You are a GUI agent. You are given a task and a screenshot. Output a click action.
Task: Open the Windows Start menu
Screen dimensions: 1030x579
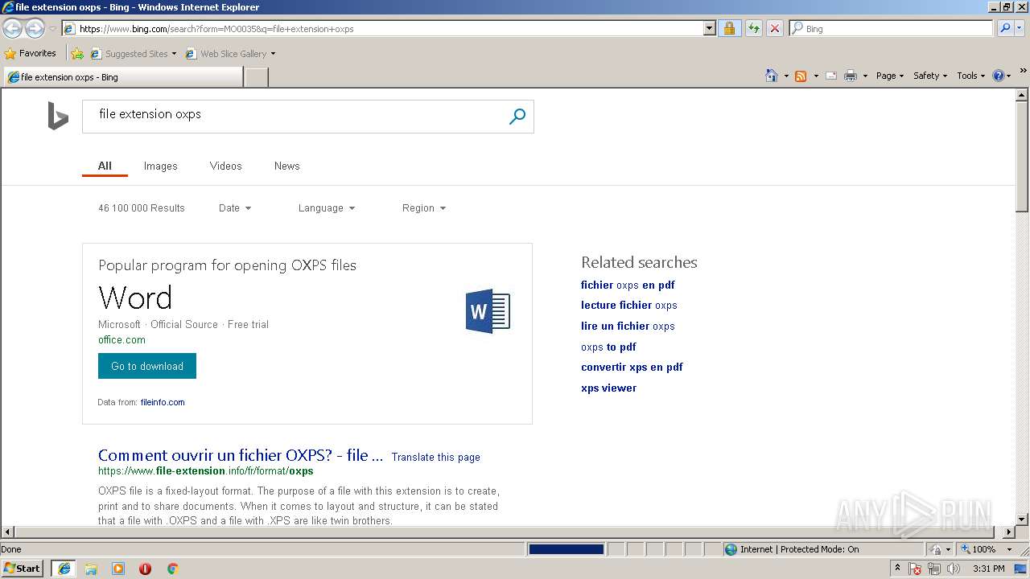[23, 569]
